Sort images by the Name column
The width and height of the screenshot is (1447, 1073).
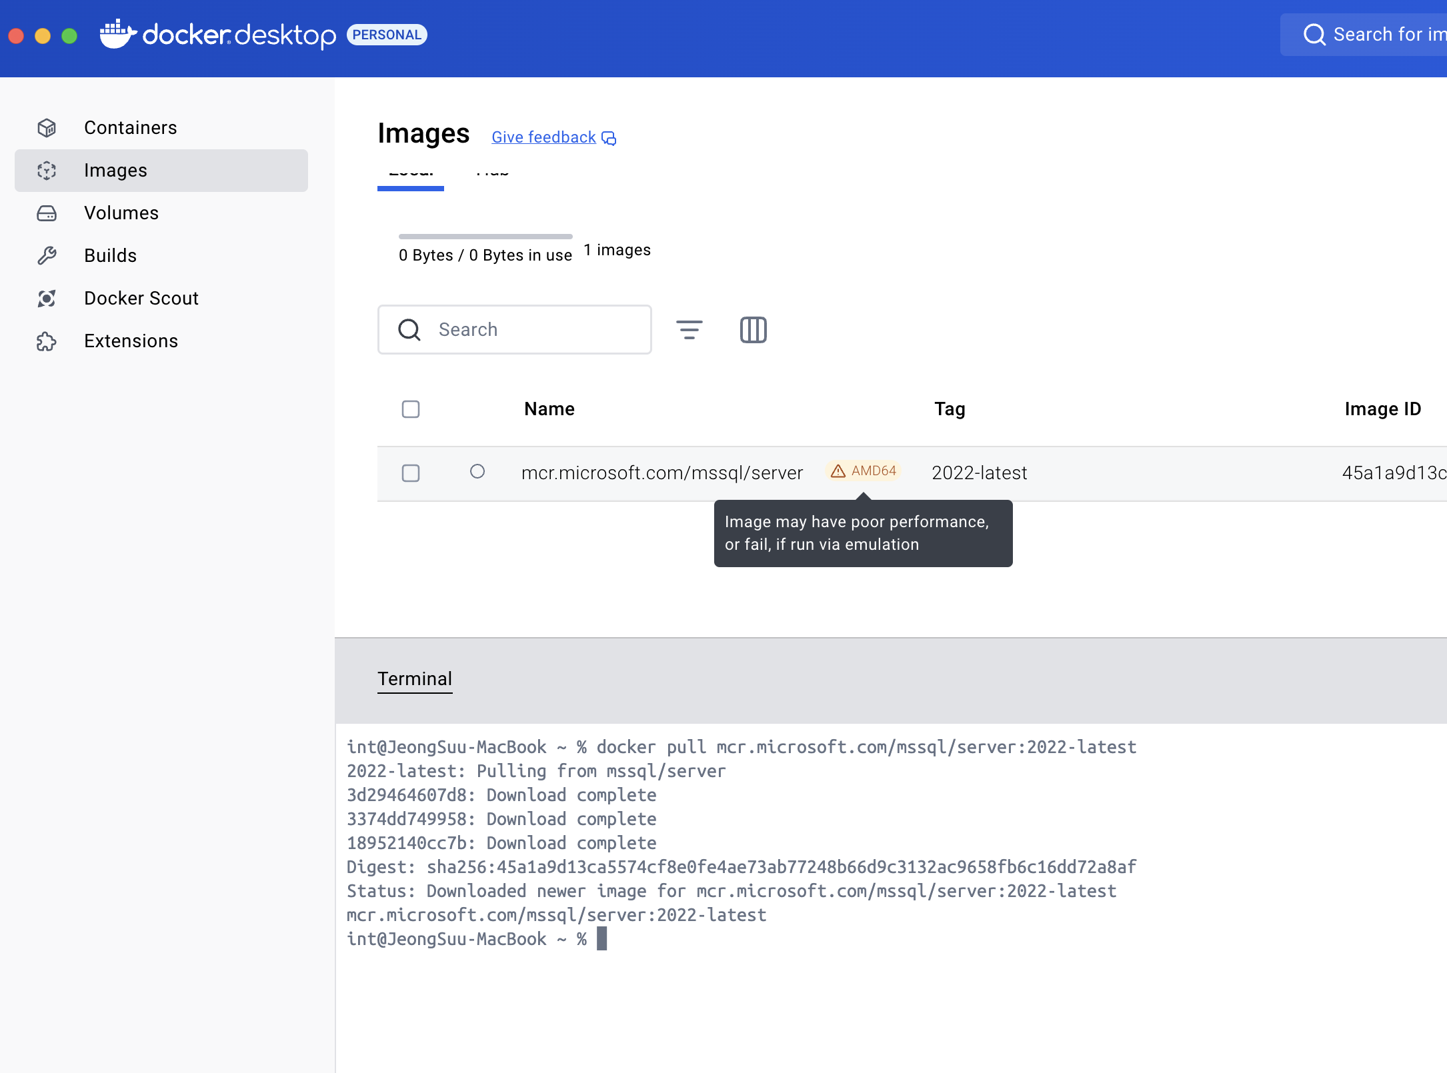tap(549, 409)
